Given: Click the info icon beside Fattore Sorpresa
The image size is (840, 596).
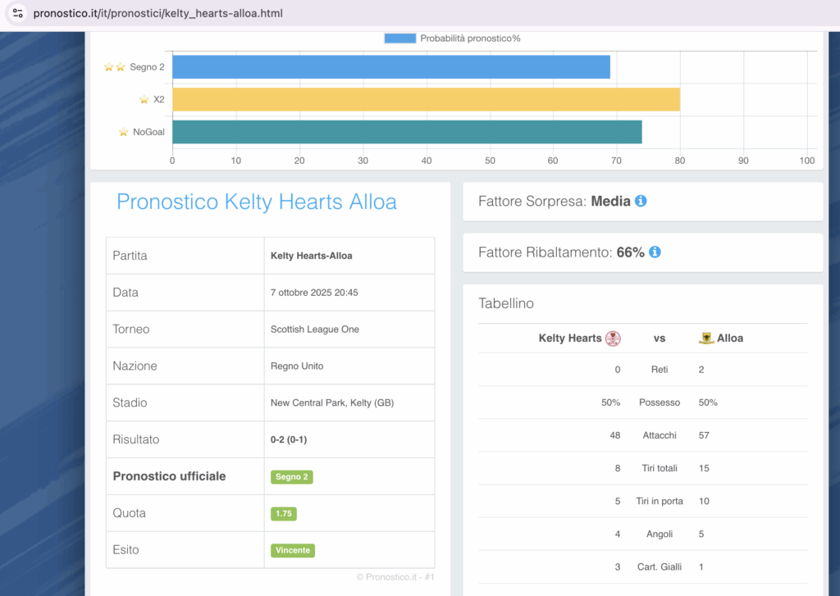Looking at the screenshot, I should pyautogui.click(x=641, y=201).
